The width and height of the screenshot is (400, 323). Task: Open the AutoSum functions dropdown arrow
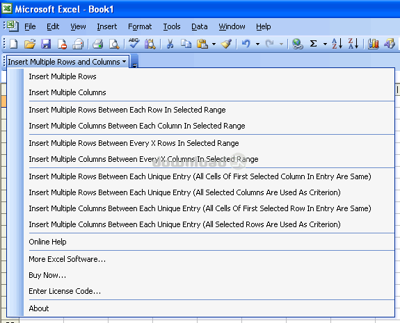[325, 44]
